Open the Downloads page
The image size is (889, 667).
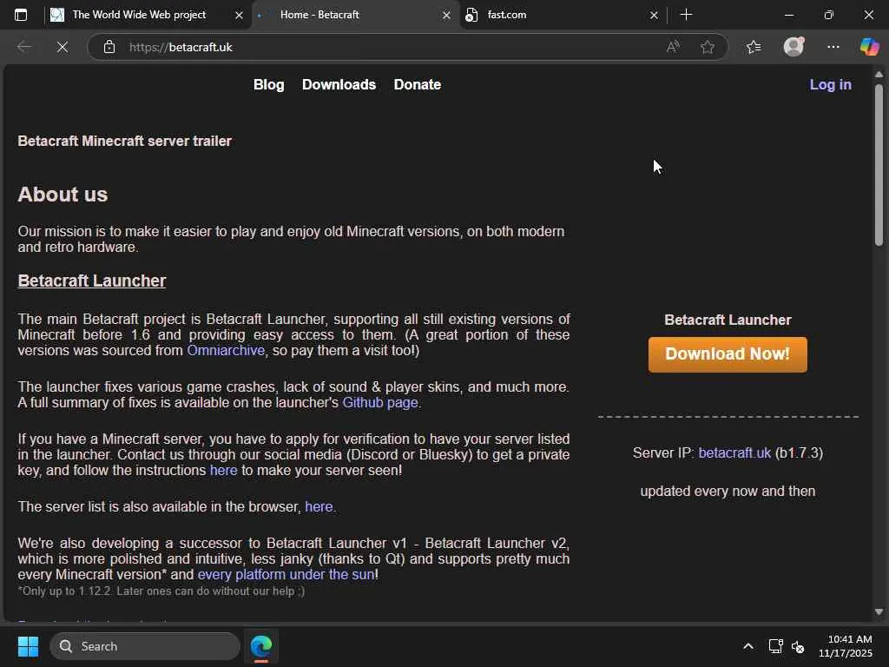(339, 84)
